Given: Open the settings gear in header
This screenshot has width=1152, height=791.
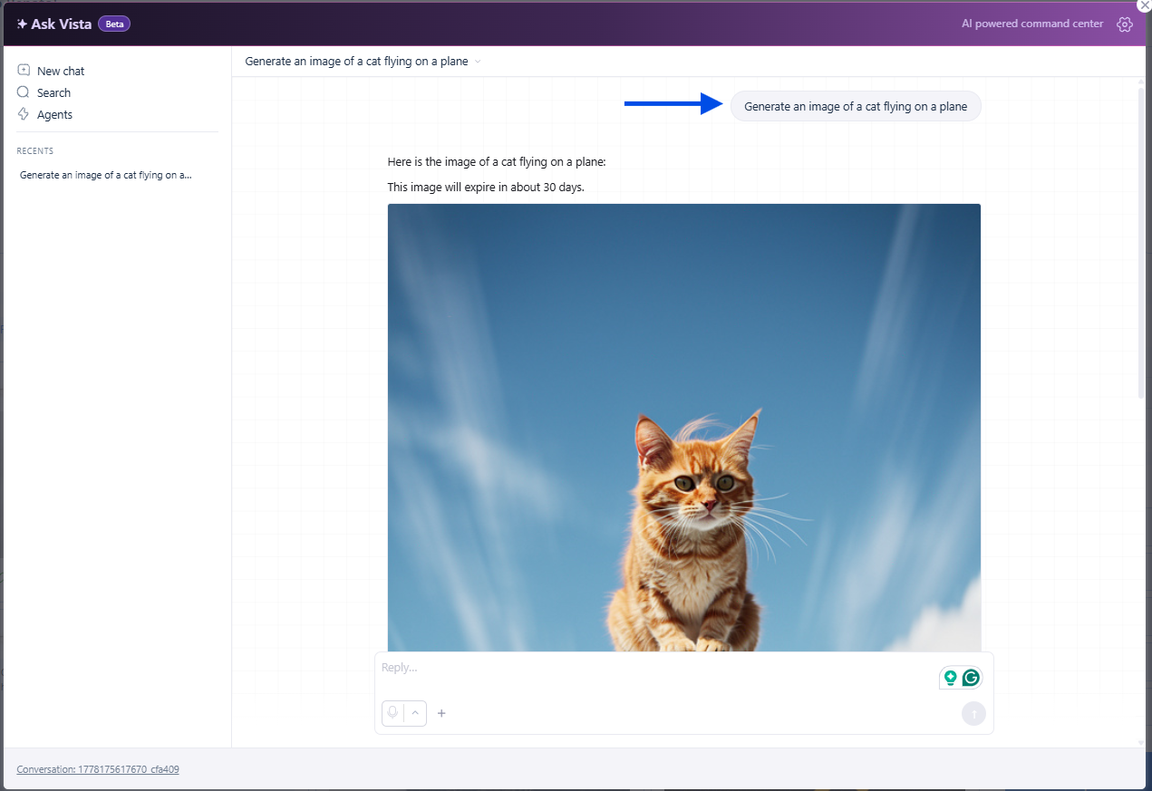Looking at the screenshot, I should tap(1125, 24).
